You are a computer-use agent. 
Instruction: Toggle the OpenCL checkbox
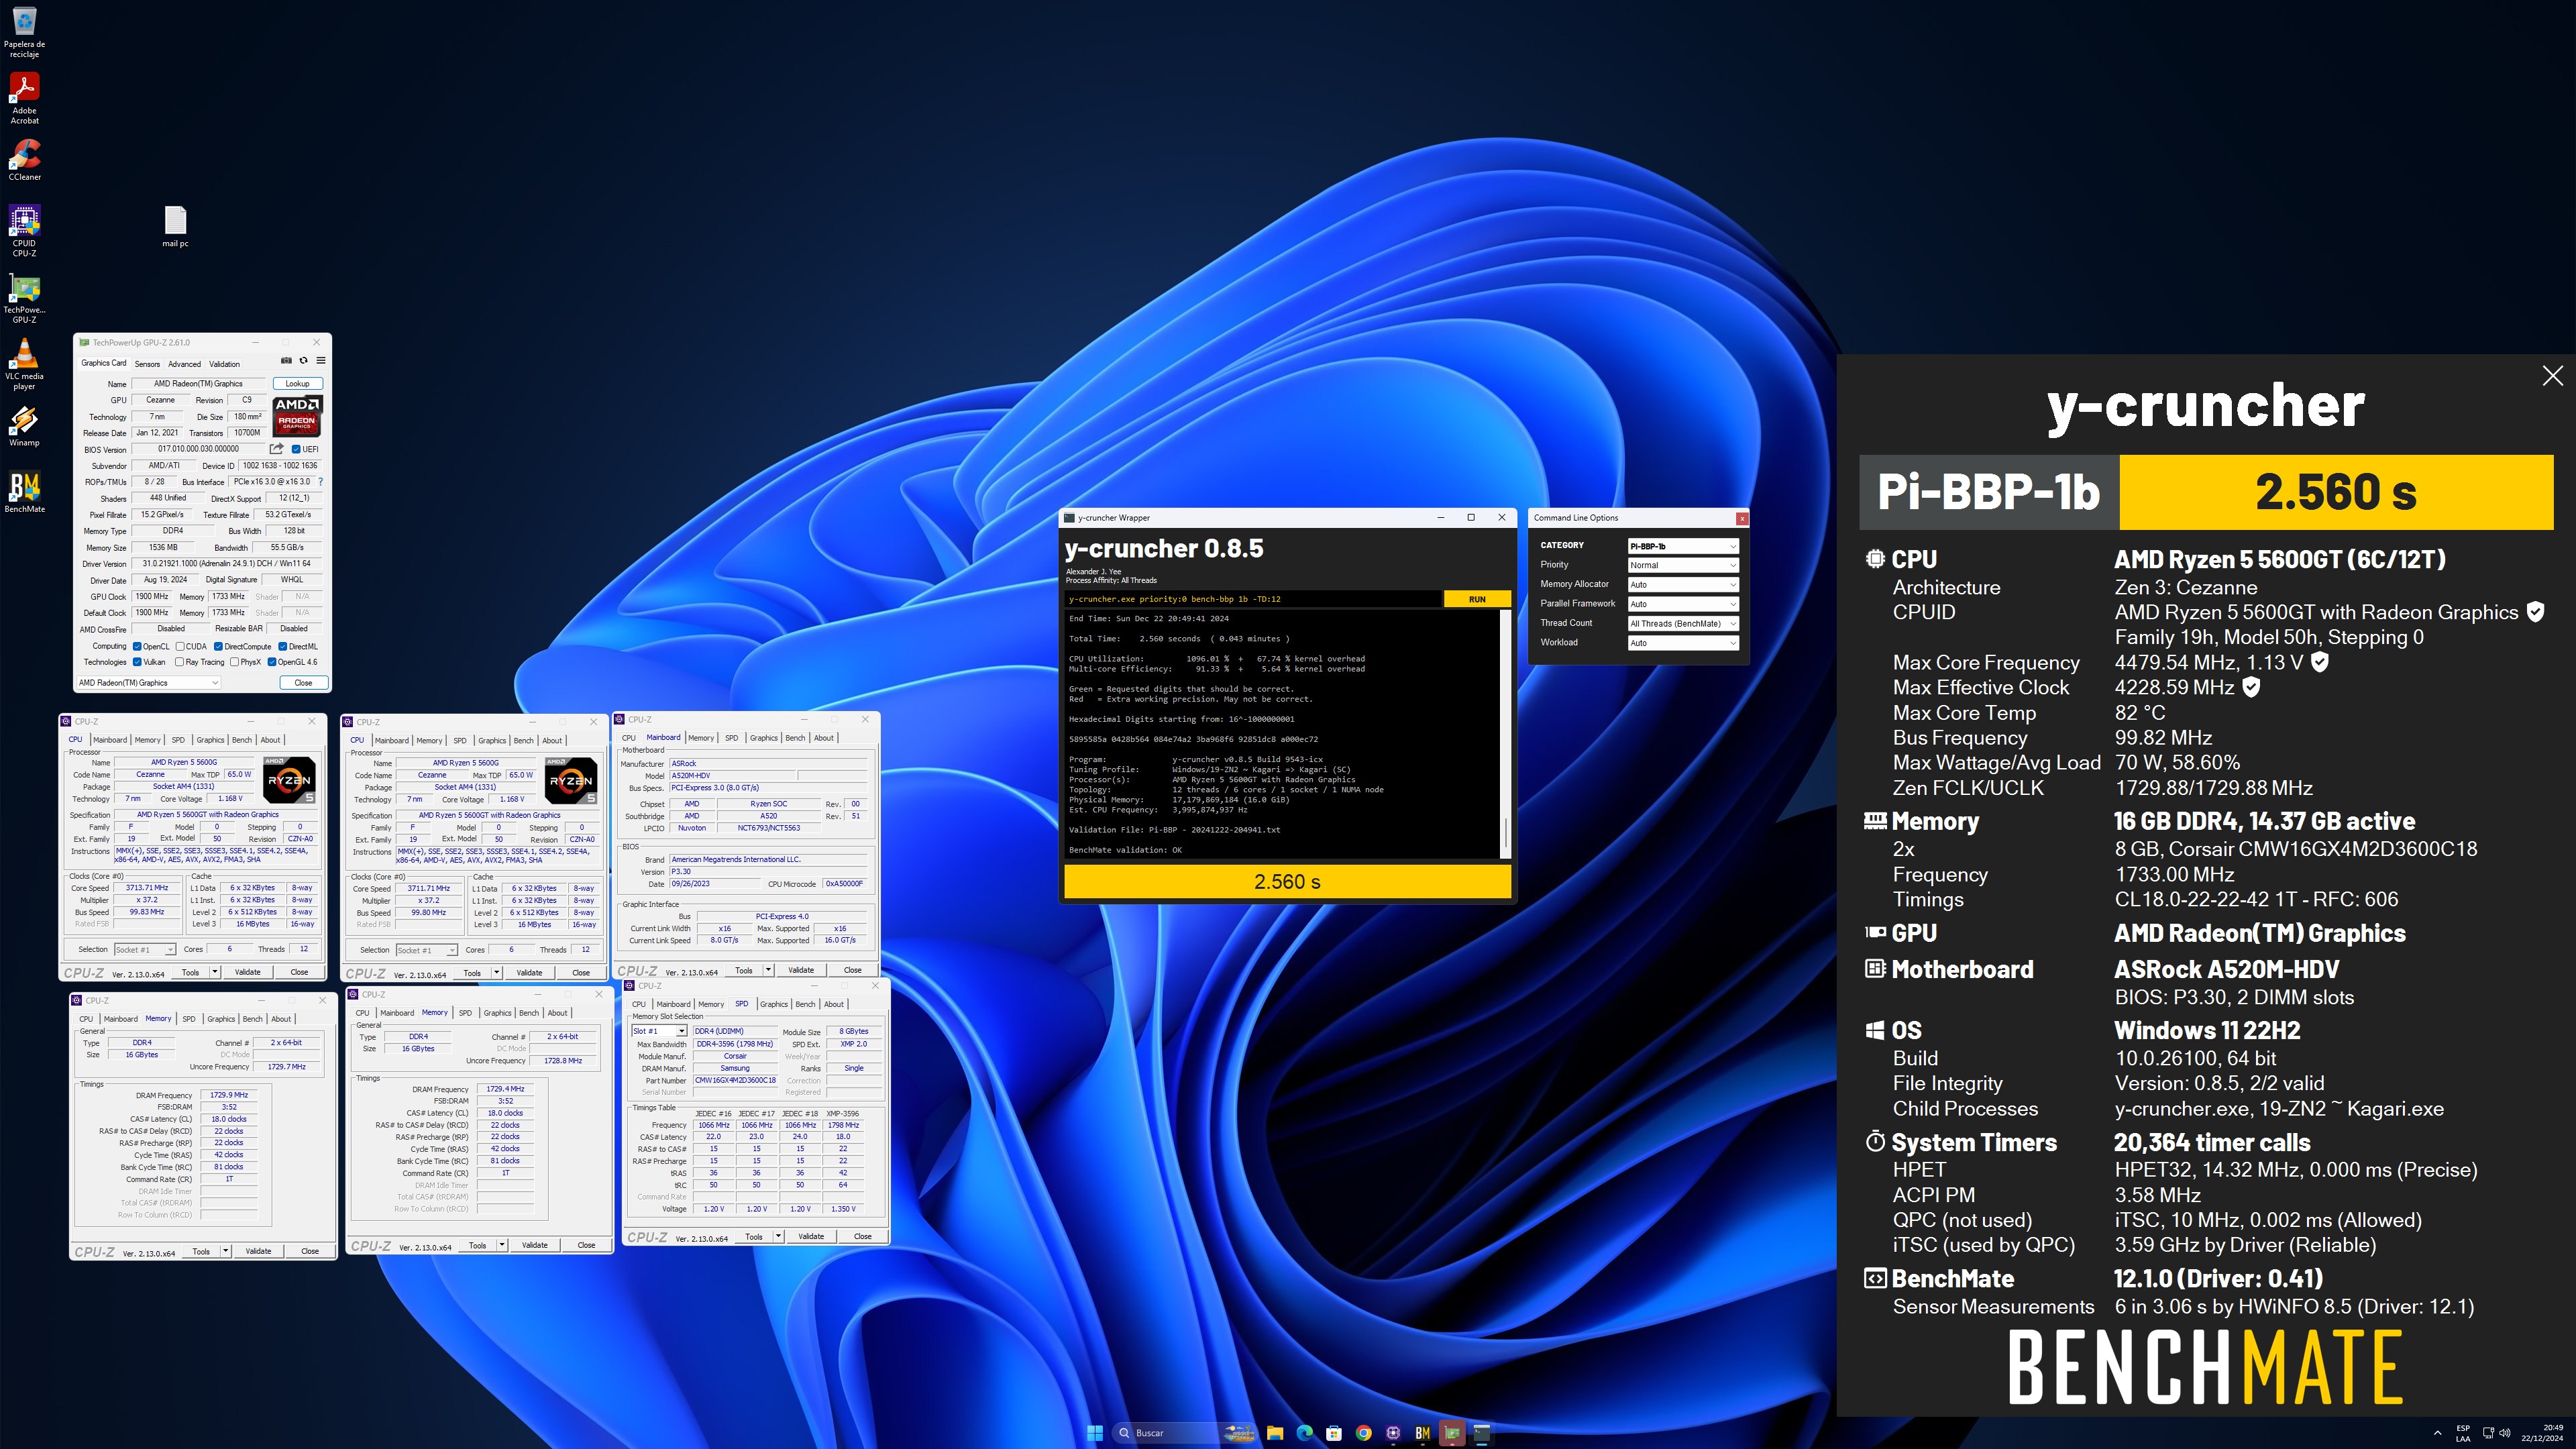click(x=137, y=646)
